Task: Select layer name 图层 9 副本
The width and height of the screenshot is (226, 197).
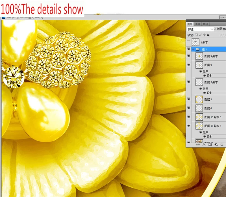Action: [x=211, y=56]
